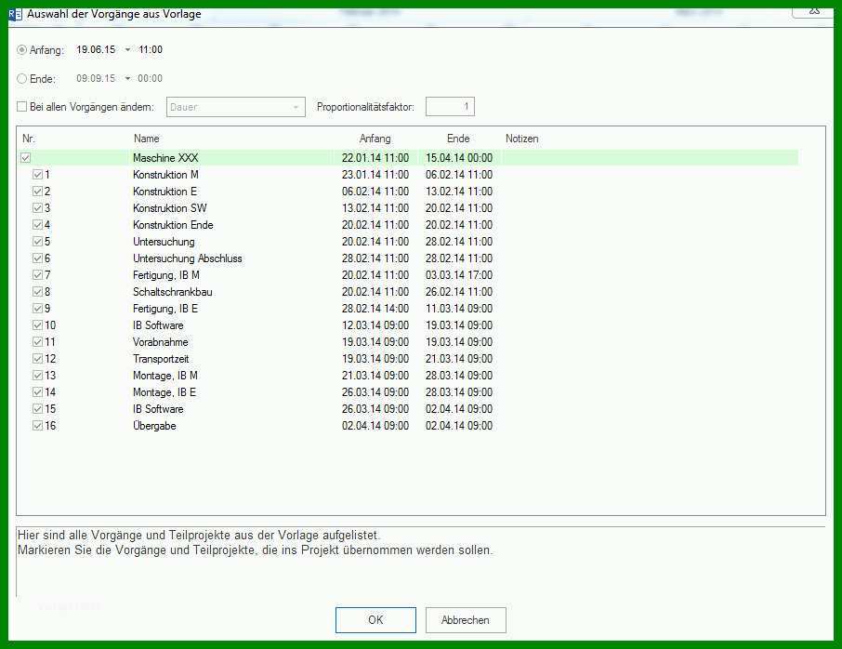Click start date 12.03.14 09:00
The height and width of the screenshot is (649, 842).
[375, 325]
